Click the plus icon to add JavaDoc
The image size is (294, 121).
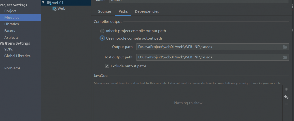[286, 89]
